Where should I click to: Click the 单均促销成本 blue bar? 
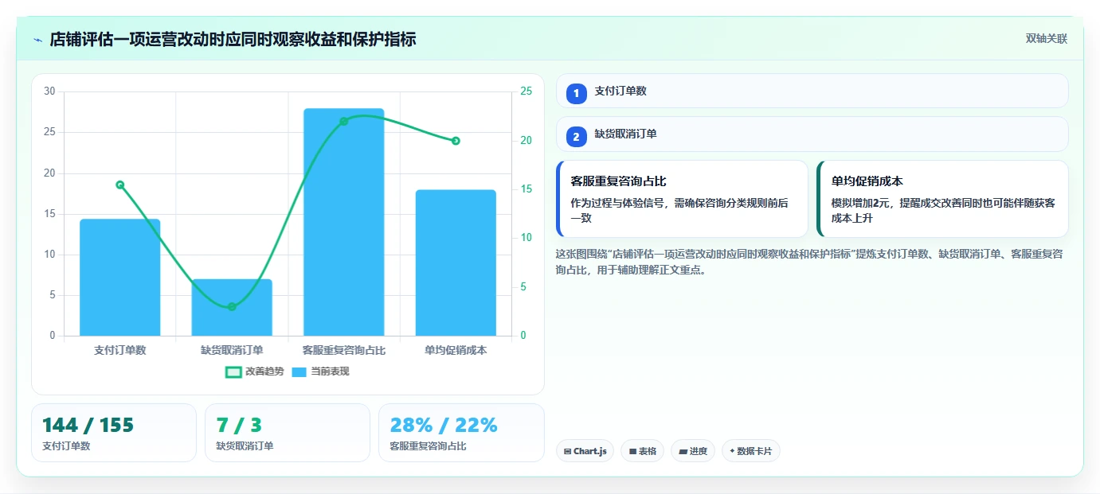[456, 263]
